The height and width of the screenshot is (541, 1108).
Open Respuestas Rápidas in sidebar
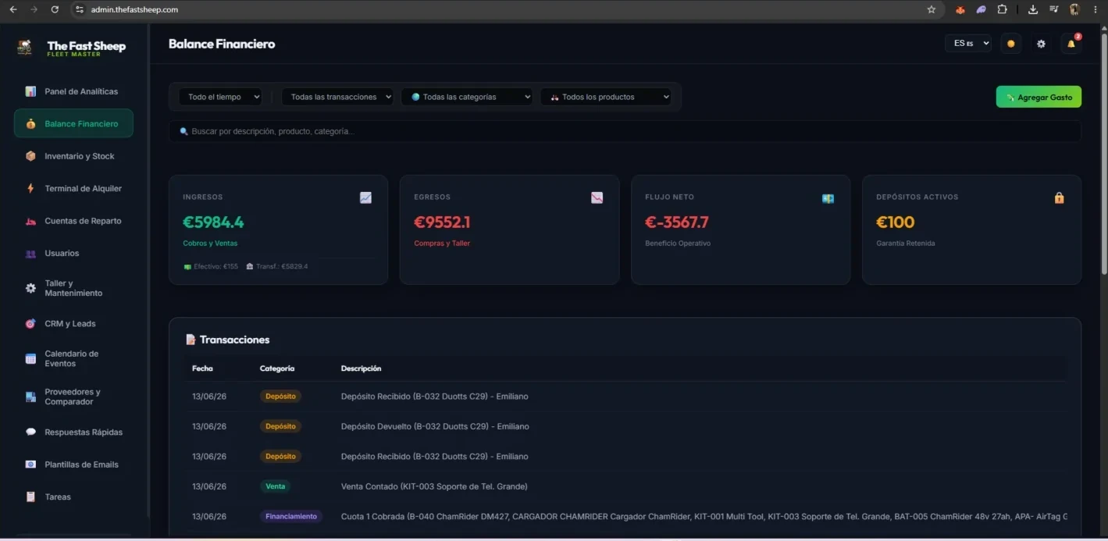pyautogui.click(x=73, y=432)
